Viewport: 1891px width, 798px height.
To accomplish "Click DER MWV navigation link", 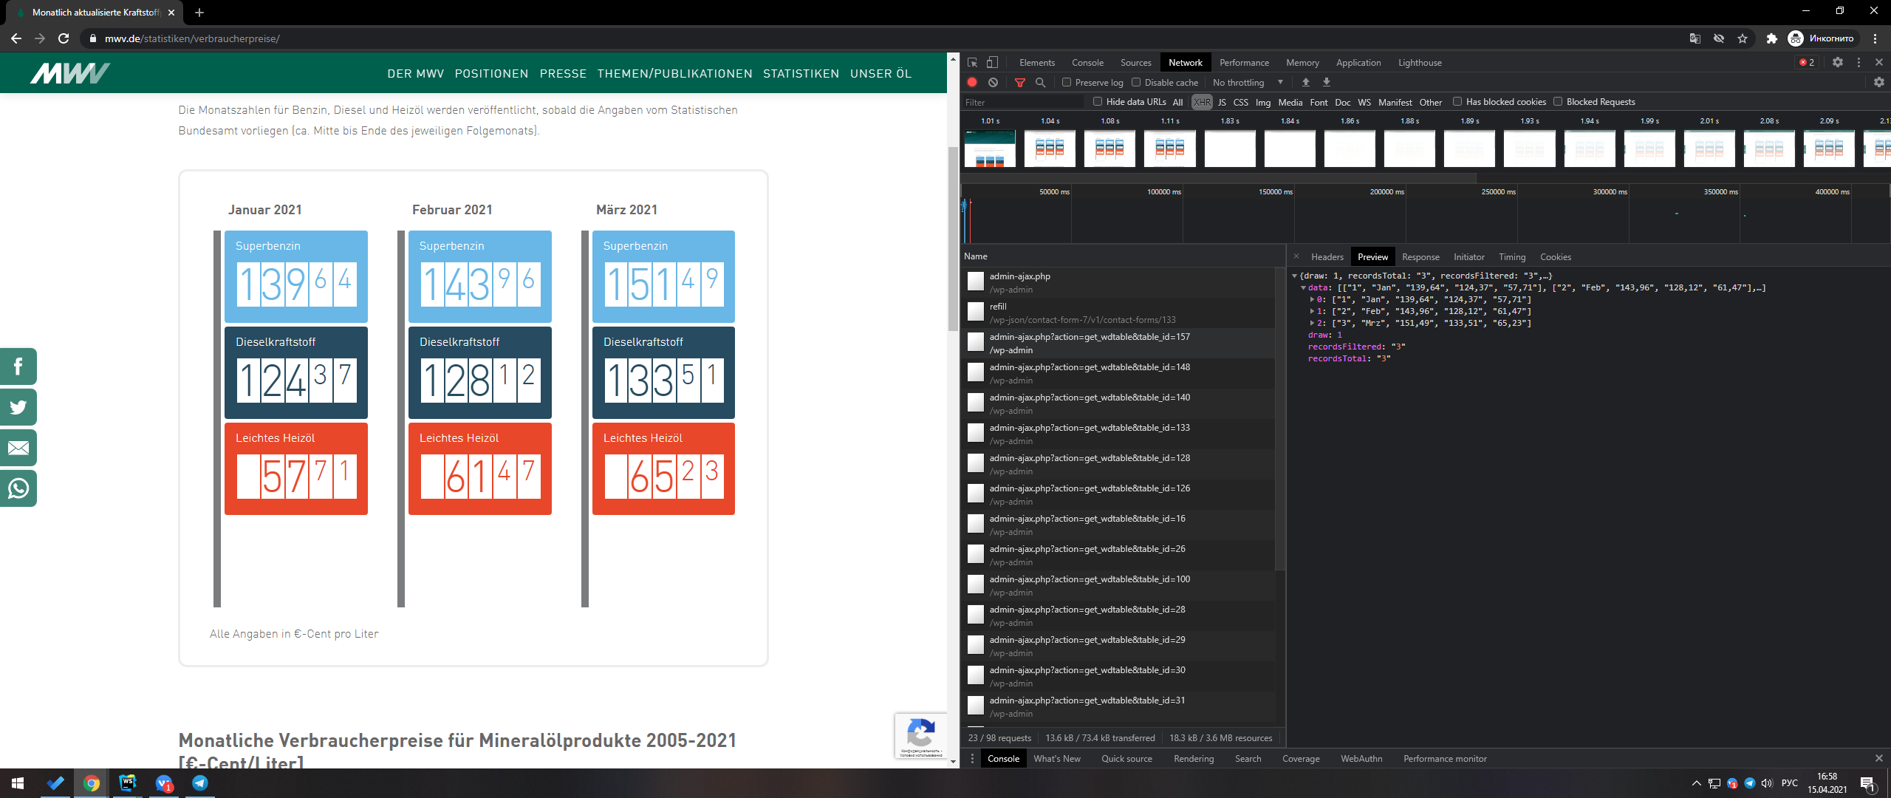I will click(416, 74).
